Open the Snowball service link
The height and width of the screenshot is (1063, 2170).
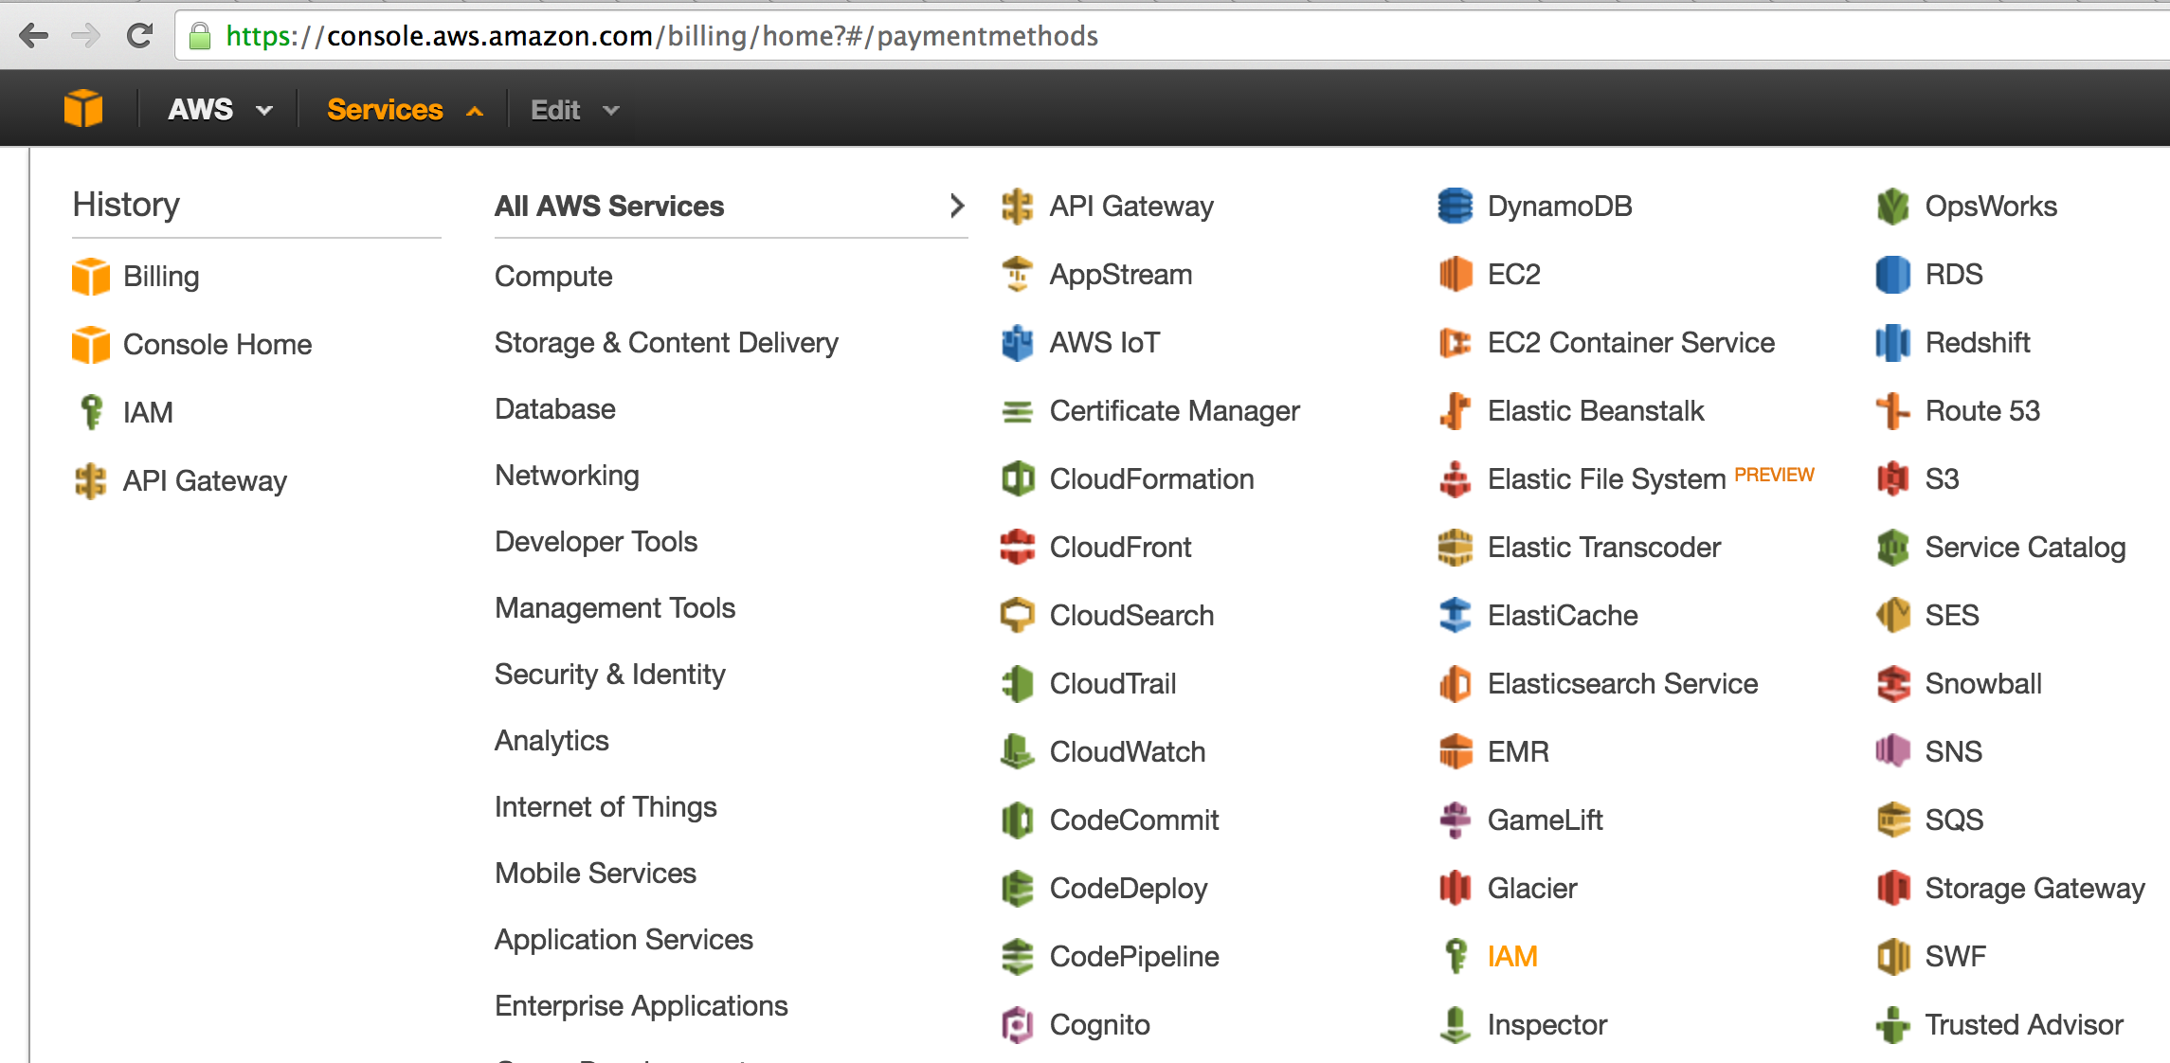coord(1983,683)
